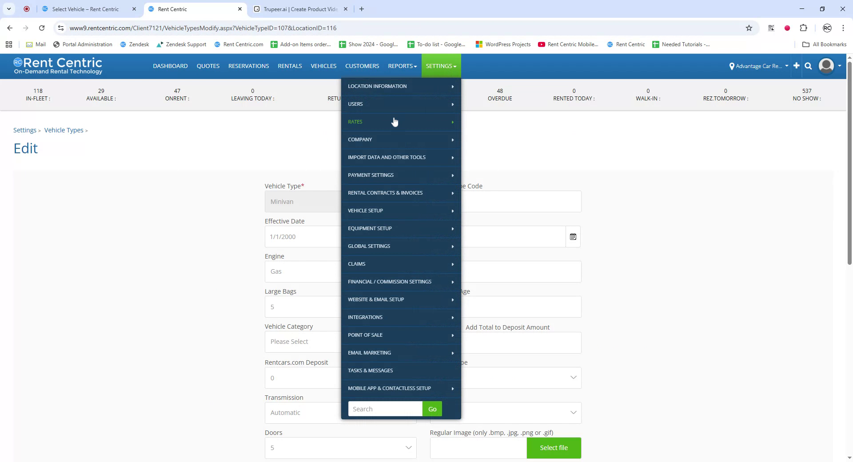The width and height of the screenshot is (853, 462).
Task: Open the REPORTS menu
Action: 402,66
